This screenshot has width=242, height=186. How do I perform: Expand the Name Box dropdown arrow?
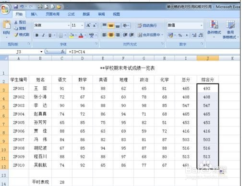[41, 52]
